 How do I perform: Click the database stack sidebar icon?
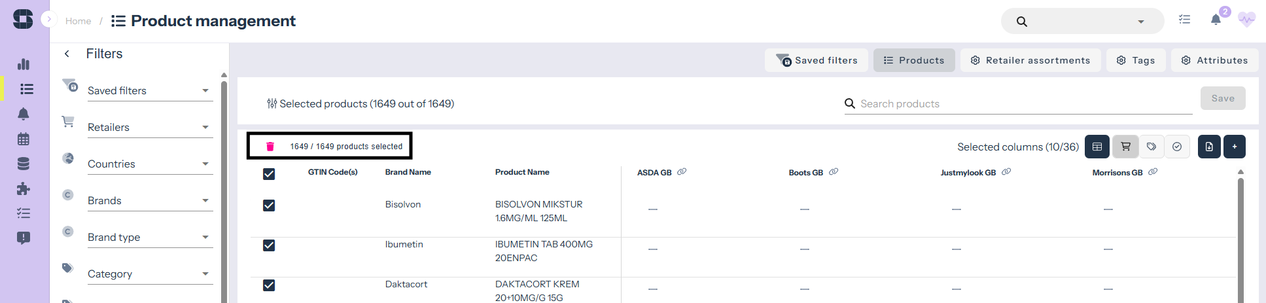[x=24, y=164]
